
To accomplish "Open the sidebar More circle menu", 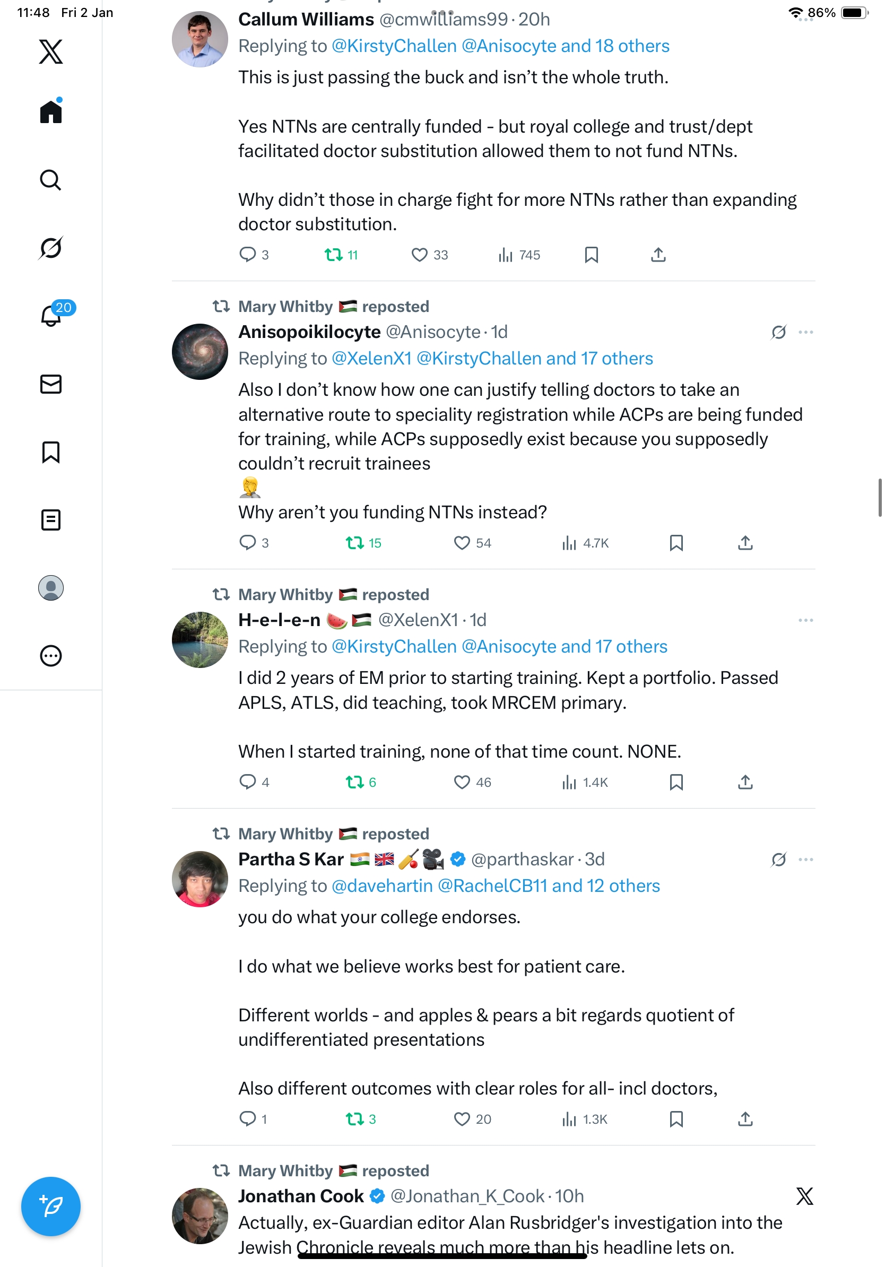I will tap(51, 656).
